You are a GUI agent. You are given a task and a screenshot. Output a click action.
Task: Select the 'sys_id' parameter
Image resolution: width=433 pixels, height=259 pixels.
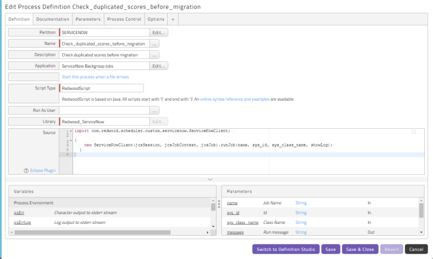point(233,212)
